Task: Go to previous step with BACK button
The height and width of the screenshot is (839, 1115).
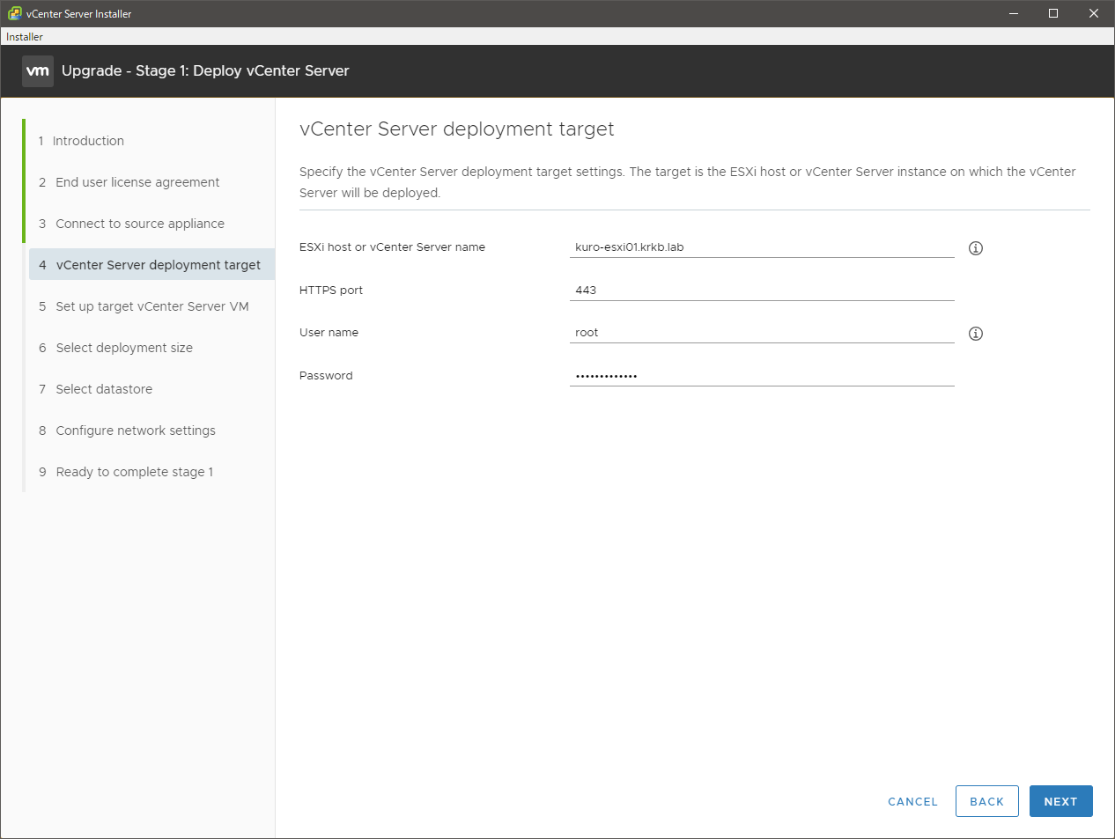Action: click(986, 801)
